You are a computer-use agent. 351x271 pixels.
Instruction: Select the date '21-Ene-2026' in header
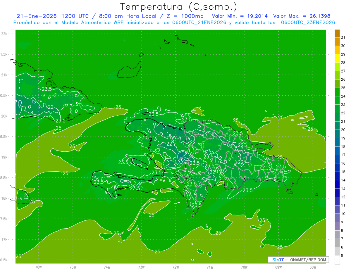pyautogui.click(x=37, y=16)
